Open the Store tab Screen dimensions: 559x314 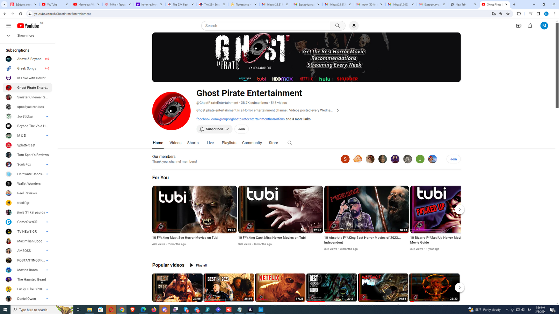[x=273, y=143]
